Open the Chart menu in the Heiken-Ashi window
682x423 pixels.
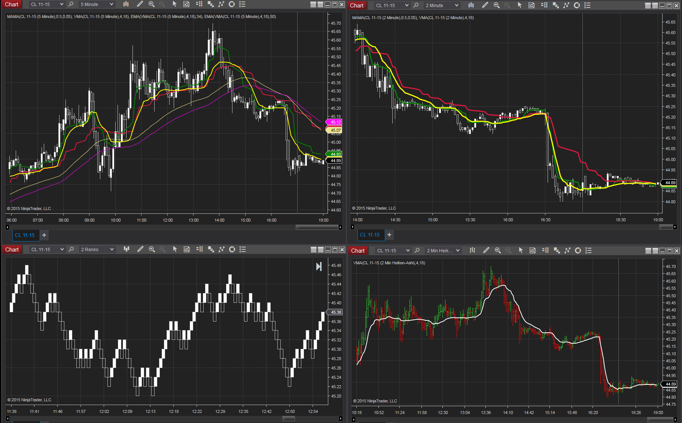pos(358,251)
